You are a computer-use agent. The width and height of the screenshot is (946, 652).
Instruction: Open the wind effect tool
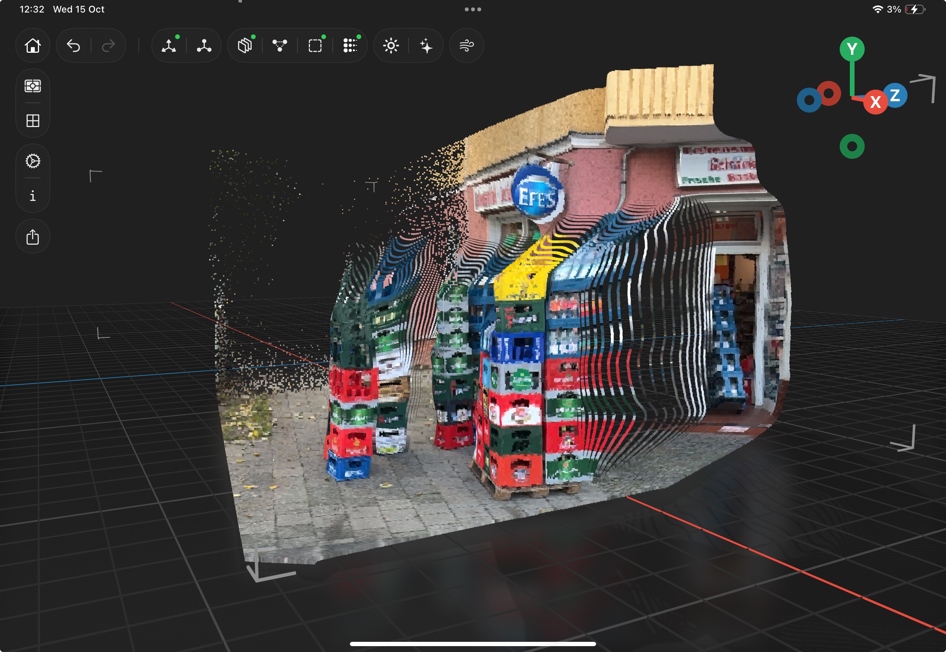[x=466, y=45]
